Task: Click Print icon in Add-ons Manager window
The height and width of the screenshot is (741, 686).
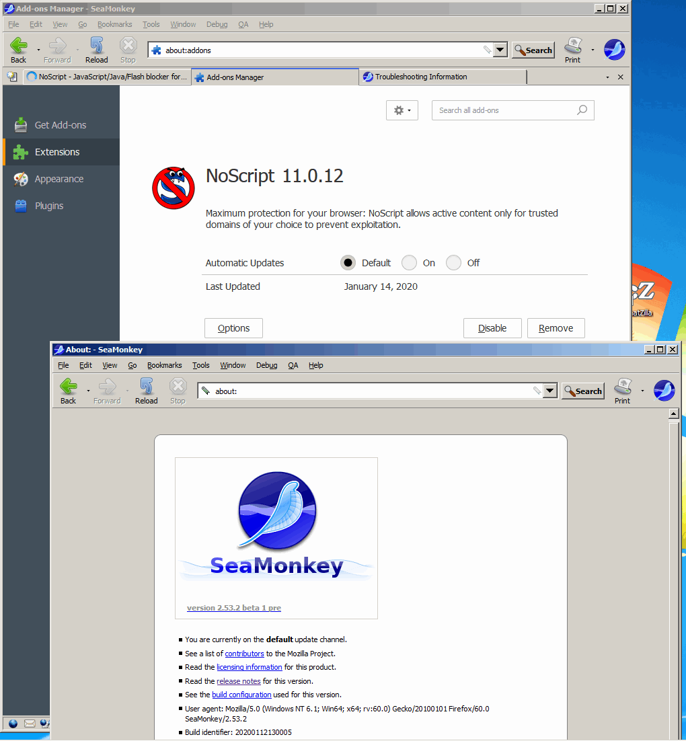Action: point(572,46)
